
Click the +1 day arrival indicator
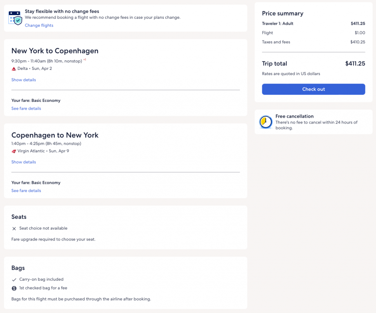pyautogui.click(x=84, y=60)
